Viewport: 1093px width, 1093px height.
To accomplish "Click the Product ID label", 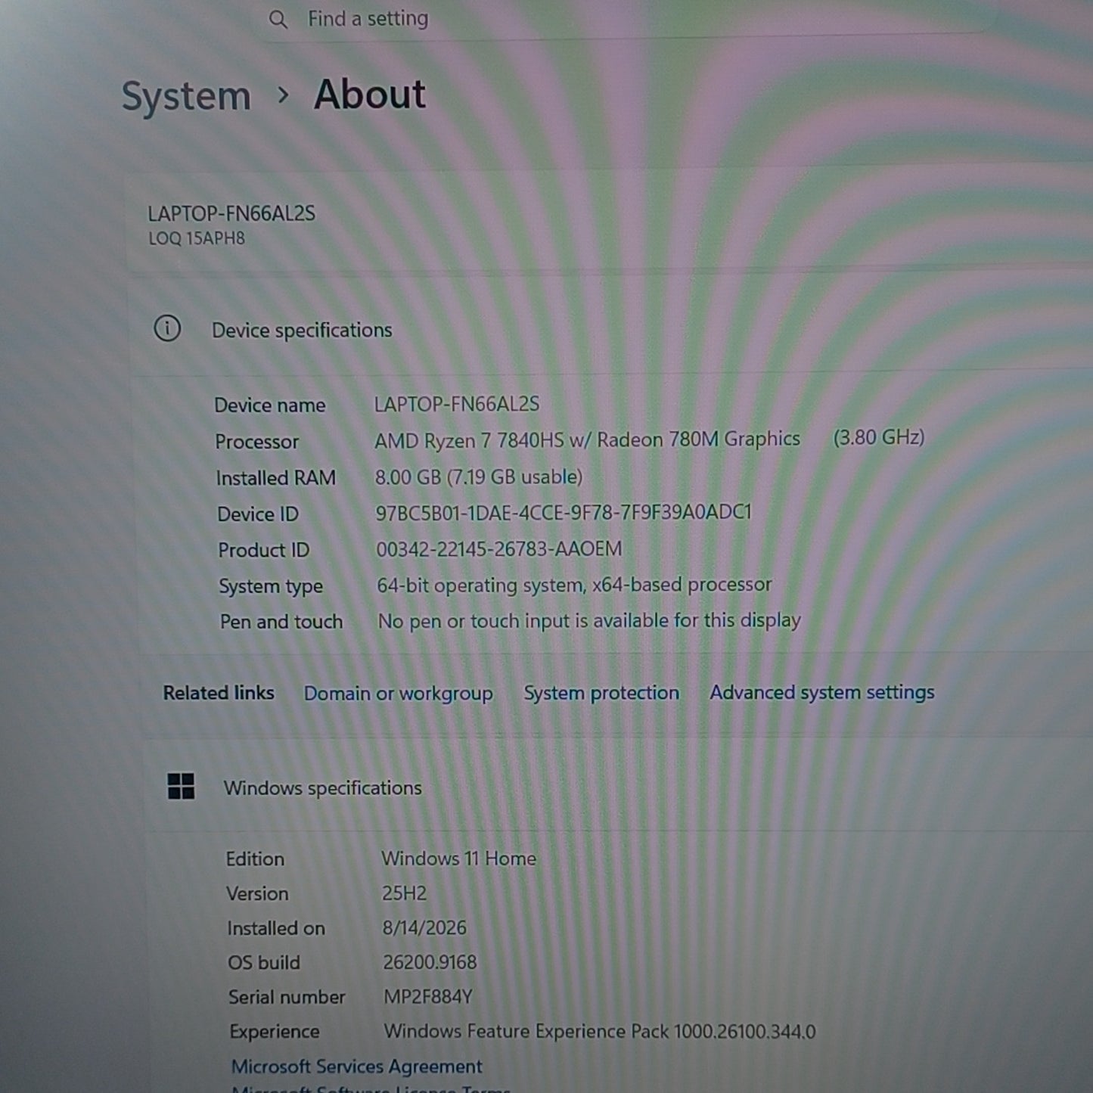I will (263, 550).
